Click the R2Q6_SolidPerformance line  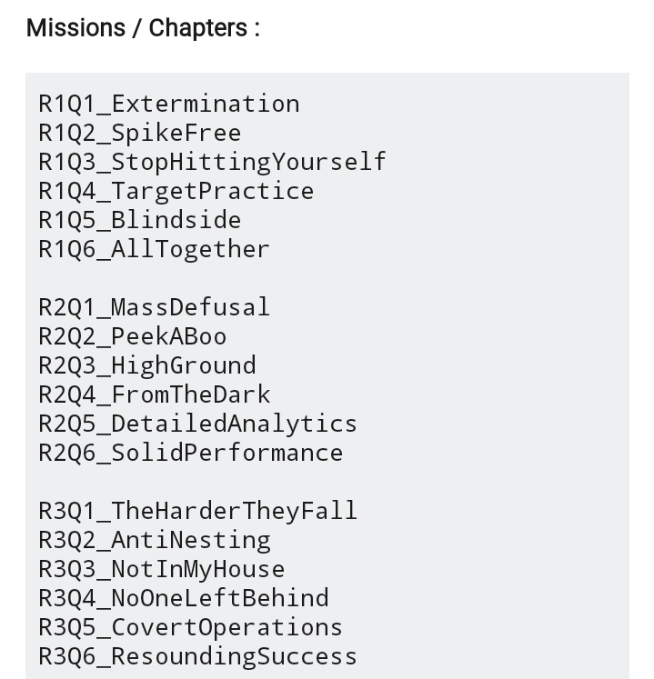pos(191,453)
